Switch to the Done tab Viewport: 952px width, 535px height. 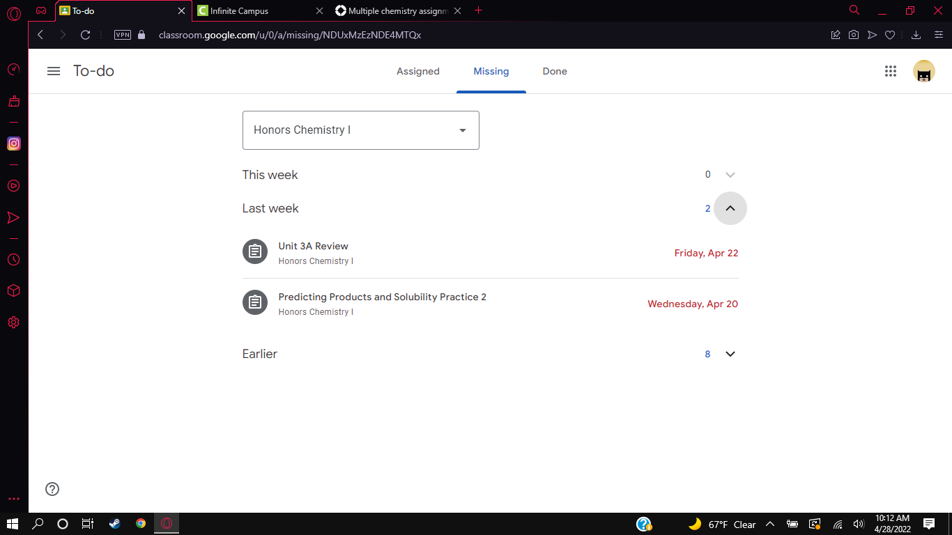tap(555, 71)
